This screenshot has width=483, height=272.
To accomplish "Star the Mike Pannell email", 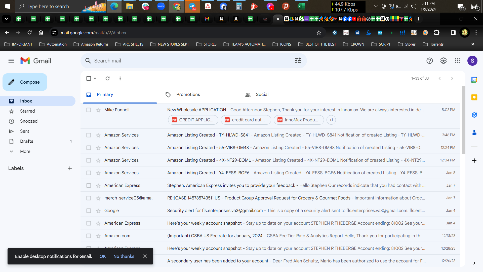I will (98, 110).
